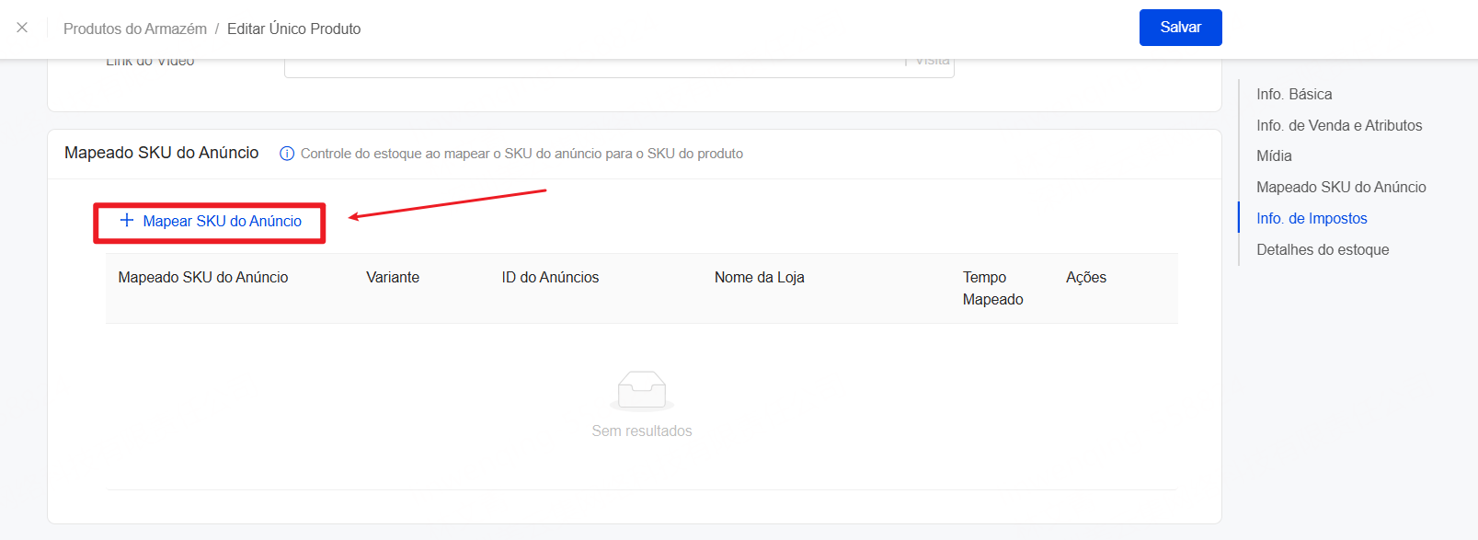Choose Info. de Impostos in the sidebar
The height and width of the screenshot is (540, 1478).
point(1312,218)
